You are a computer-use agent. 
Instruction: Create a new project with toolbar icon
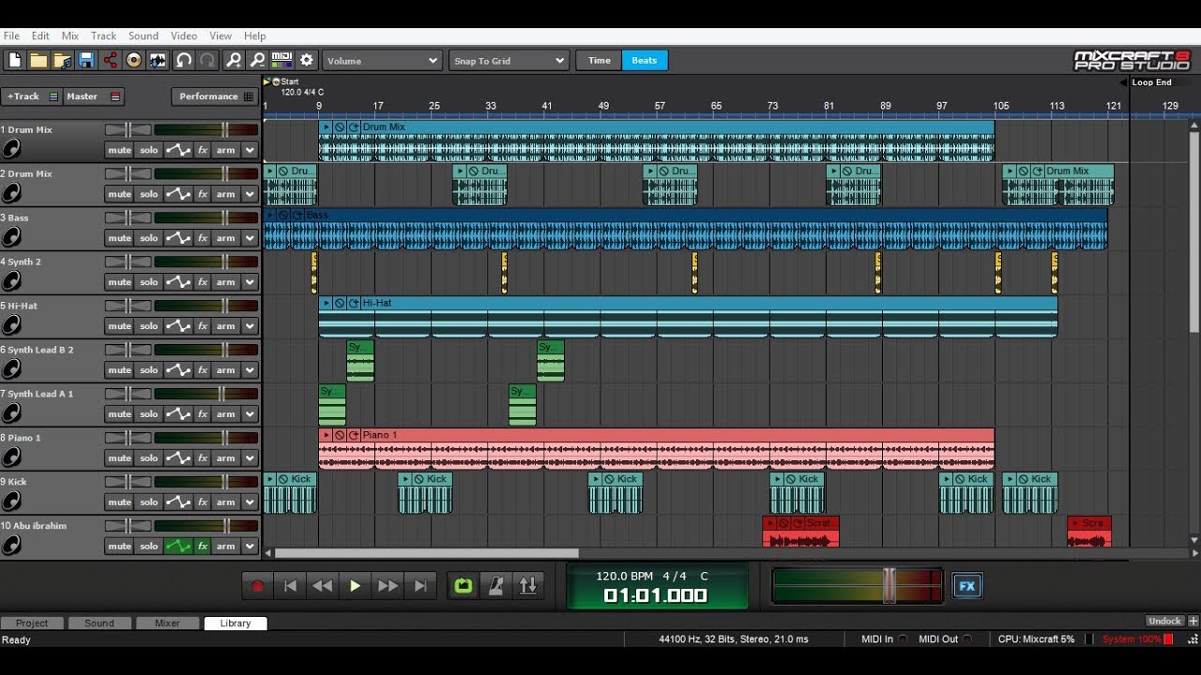pos(15,60)
